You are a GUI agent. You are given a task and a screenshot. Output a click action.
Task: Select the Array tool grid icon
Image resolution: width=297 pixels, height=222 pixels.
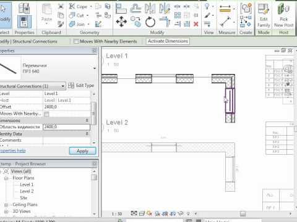tap(178, 15)
